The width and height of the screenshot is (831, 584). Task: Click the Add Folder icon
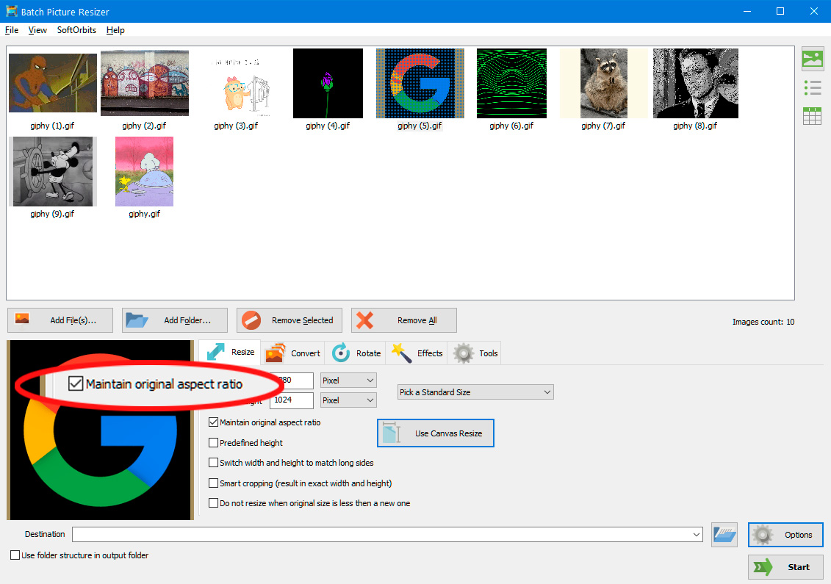tap(137, 320)
